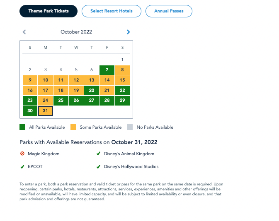Click the Magic Kingdom unavailable icon
This screenshot has width=279, height=221.
tap(22, 154)
